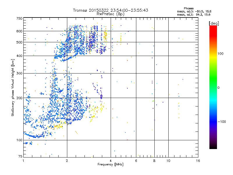Screen dimensions: 233x175
Task: Click the y-axis tick label '500'
Action: click(x=19, y=42)
